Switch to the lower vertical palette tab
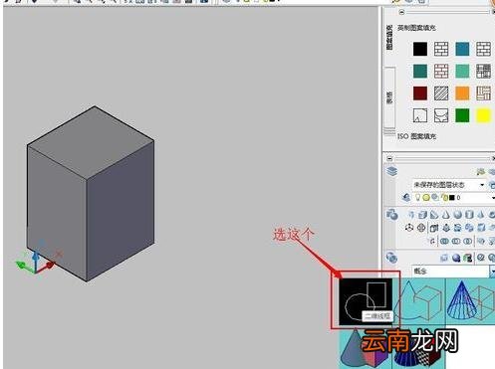The image size is (495, 369). (x=389, y=97)
